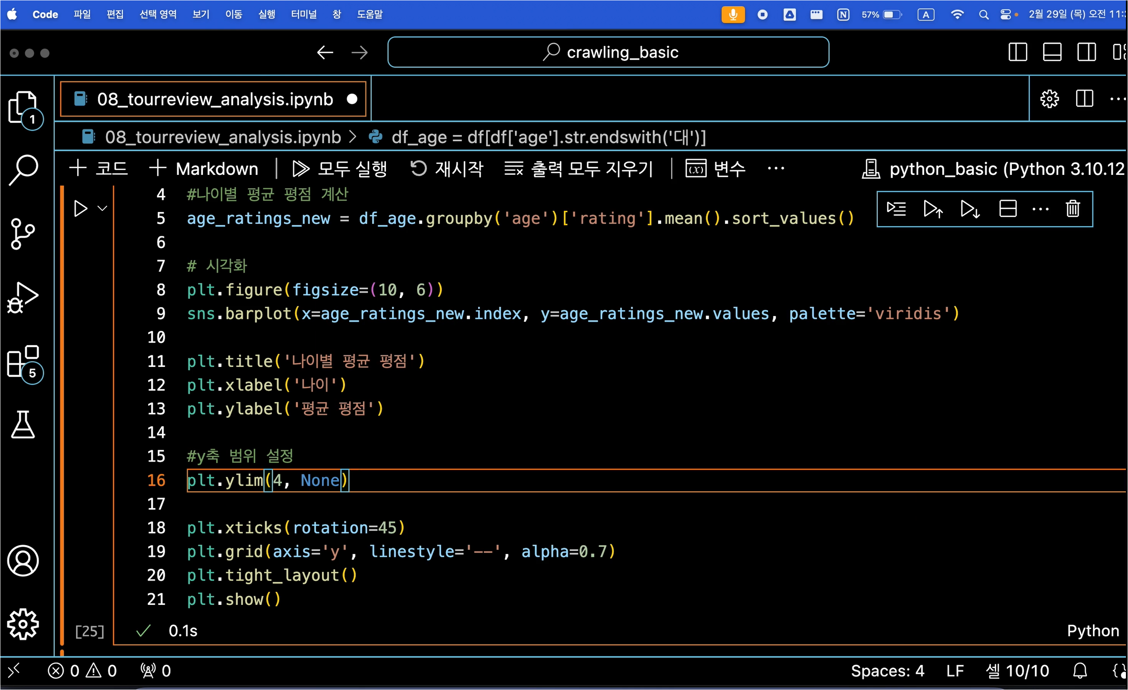Open more notebook toolbar actions ellipsis
The width and height of the screenshot is (1128, 690).
click(776, 169)
